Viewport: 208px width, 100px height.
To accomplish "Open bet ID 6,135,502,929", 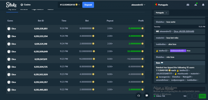I will tap(41, 74).
